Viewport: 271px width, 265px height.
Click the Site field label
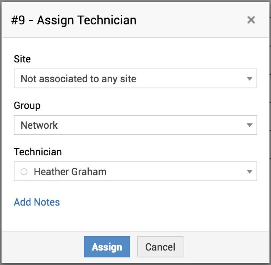coord(22,59)
